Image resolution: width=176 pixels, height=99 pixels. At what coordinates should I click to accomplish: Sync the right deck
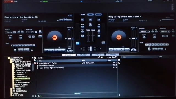pos(127,50)
